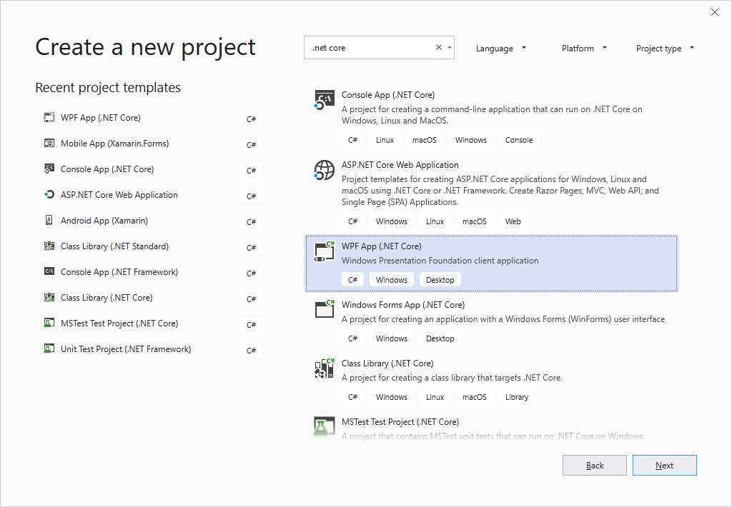Click the MSTest Test Project flask icon
The width and height of the screenshot is (732, 507).
pyautogui.click(x=324, y=424)
